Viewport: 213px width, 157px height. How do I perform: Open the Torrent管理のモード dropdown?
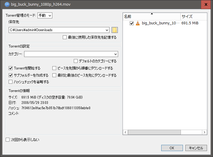click(x=45, y=15)
